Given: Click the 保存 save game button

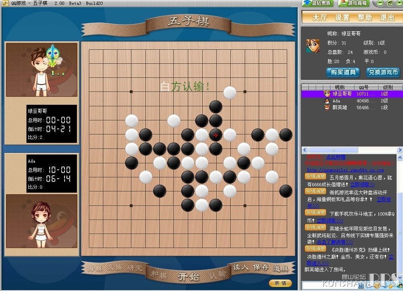Looking at the screenshot, I should click(261, 267).
